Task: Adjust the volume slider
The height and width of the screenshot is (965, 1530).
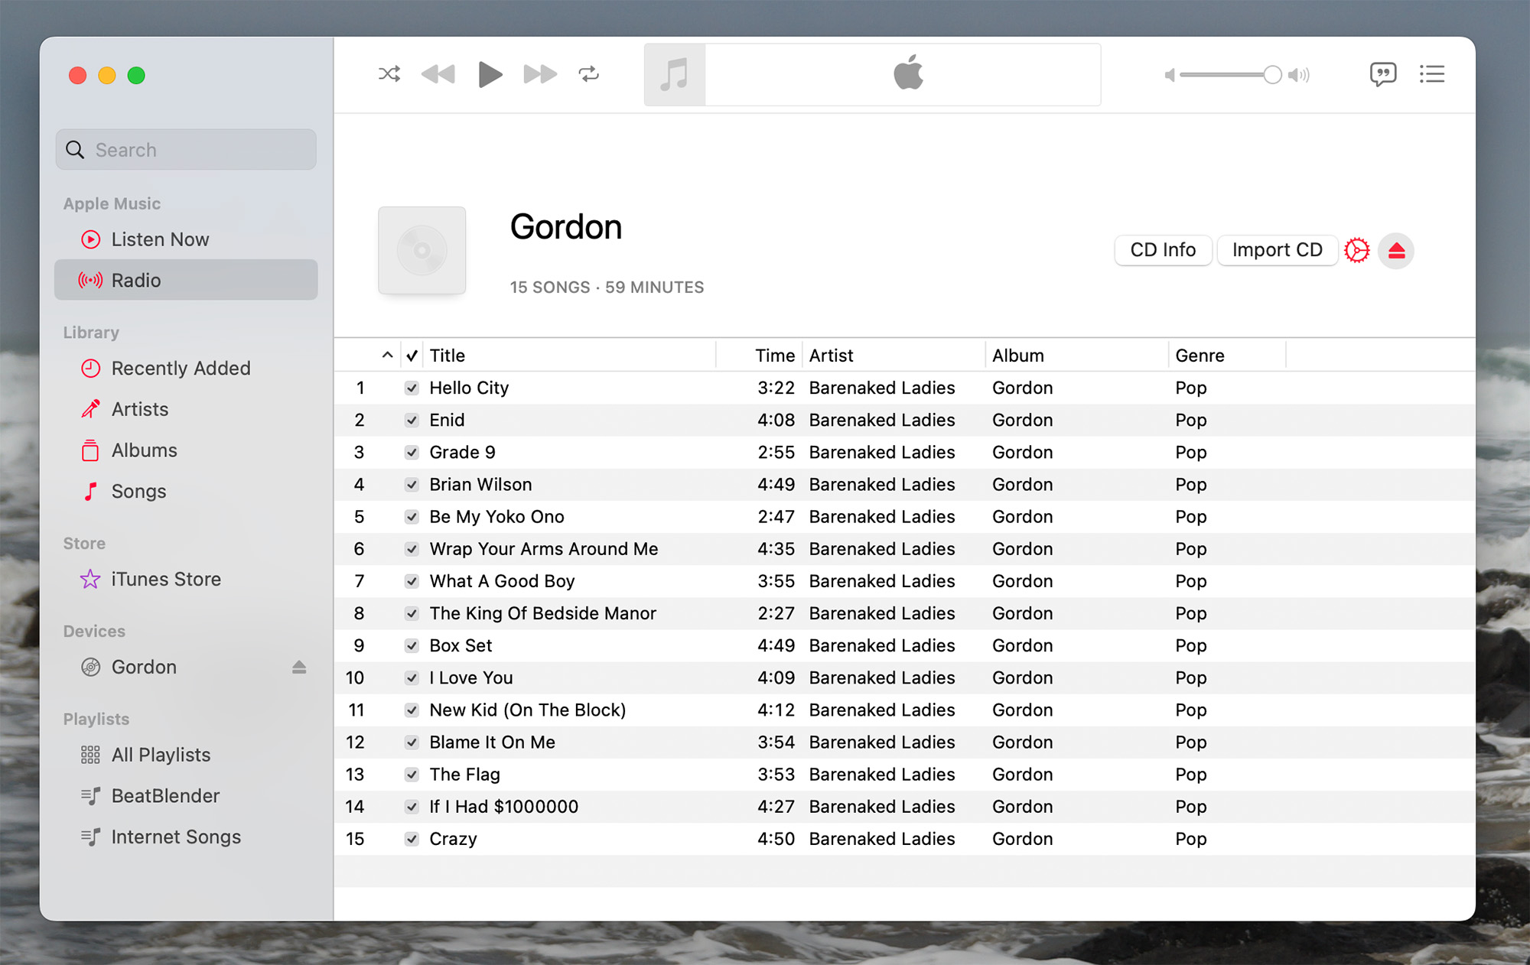Action: tap(1271, 75)
